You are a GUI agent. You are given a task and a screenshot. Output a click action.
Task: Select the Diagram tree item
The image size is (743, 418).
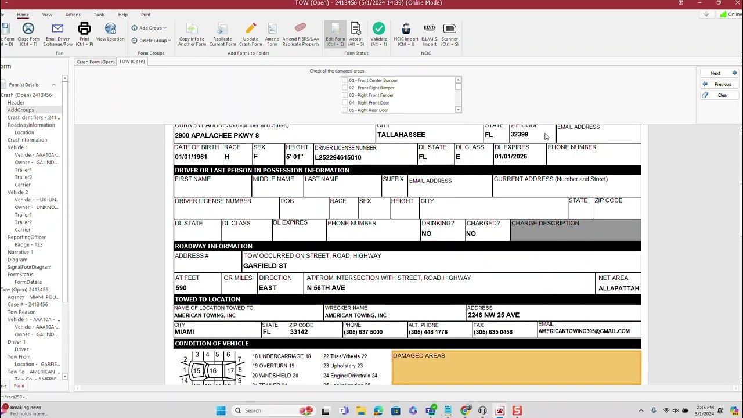17,260
